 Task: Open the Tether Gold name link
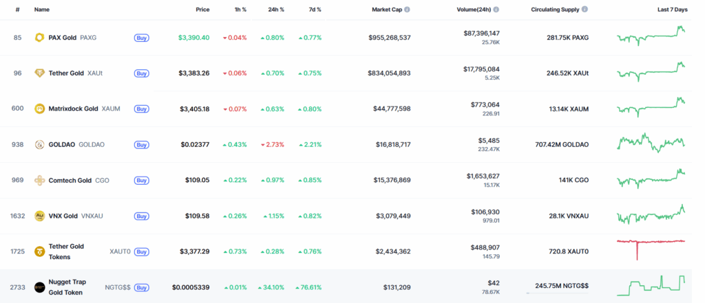coord(66,73)
